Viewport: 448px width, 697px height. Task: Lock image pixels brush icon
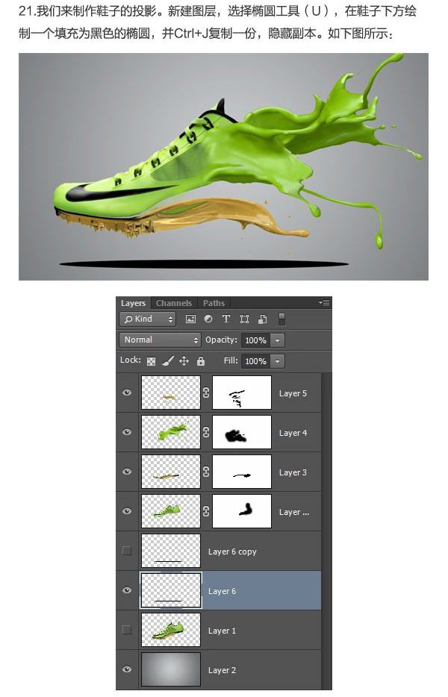click(168, 361)
